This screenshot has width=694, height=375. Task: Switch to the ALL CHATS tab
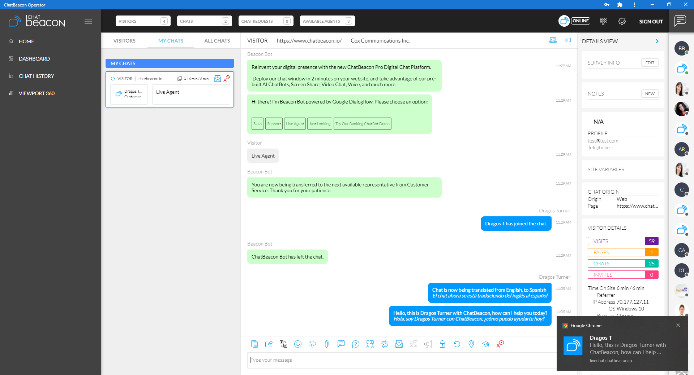pos(217,41)
